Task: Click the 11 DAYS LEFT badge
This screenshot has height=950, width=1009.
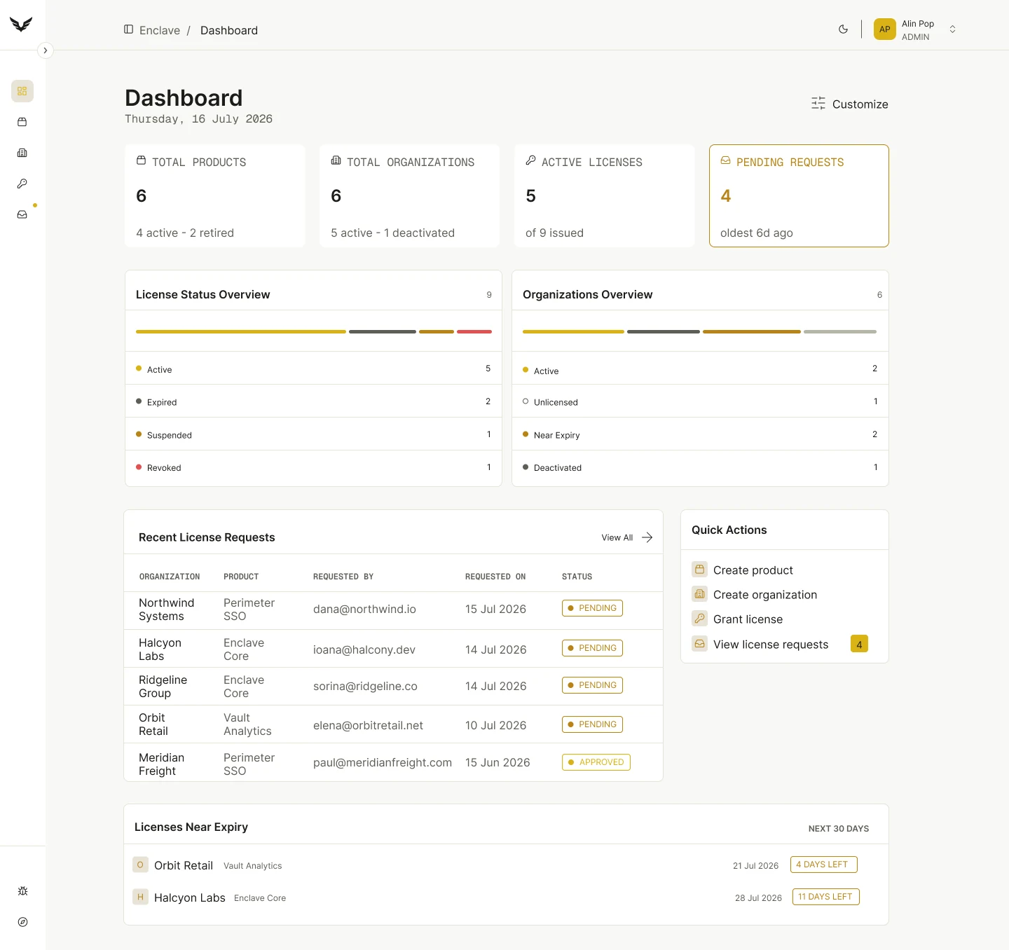Action: coord(826,897)
